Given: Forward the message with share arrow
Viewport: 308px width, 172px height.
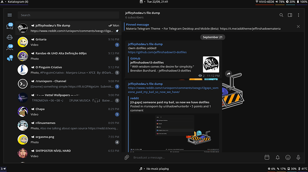Looking at the screenshot, I should point(229,74).
